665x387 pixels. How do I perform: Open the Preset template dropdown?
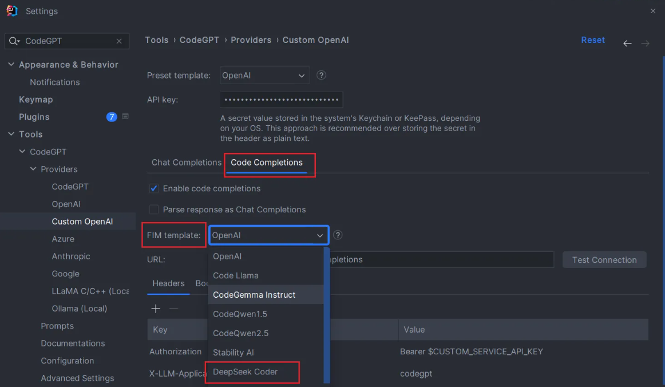click(264, 76)
